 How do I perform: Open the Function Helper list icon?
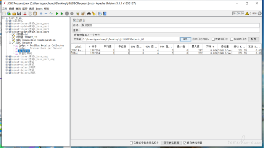pos(100,14)
